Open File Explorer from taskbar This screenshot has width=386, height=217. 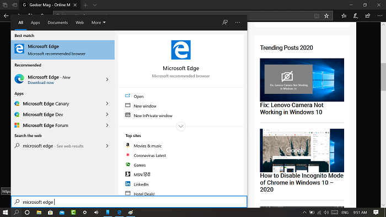click(39, 213)
